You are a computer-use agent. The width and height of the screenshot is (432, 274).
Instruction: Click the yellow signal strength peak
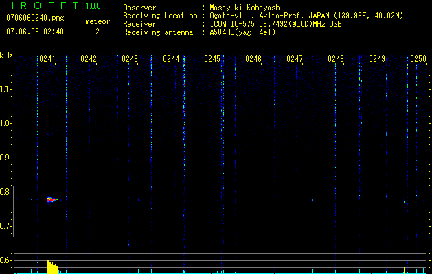point(52,266)
